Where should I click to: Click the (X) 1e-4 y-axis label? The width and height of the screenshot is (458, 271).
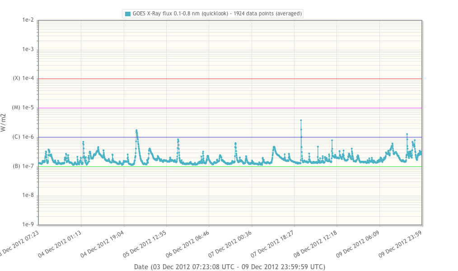coord(23,79)
